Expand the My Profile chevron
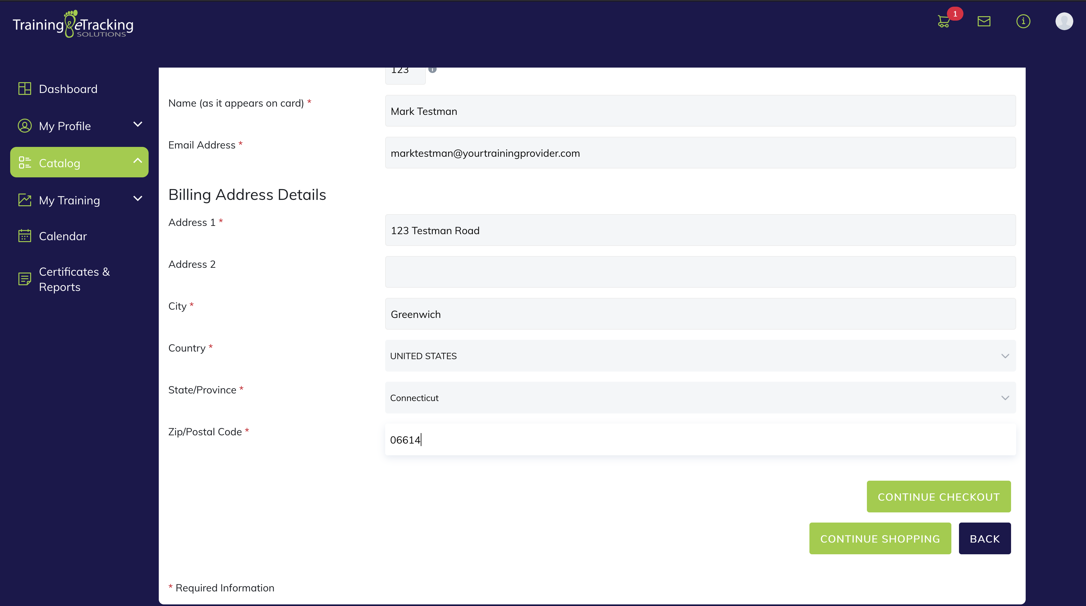Screen dimensions: 1086x606 137,125
